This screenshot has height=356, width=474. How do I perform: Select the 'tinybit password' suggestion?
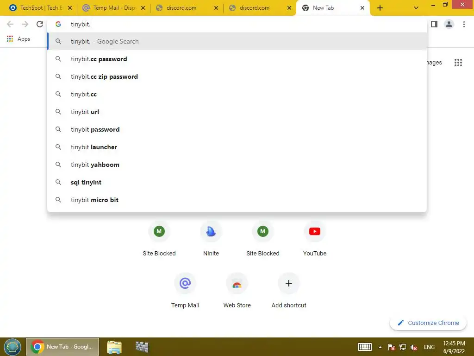click(237, 129)
